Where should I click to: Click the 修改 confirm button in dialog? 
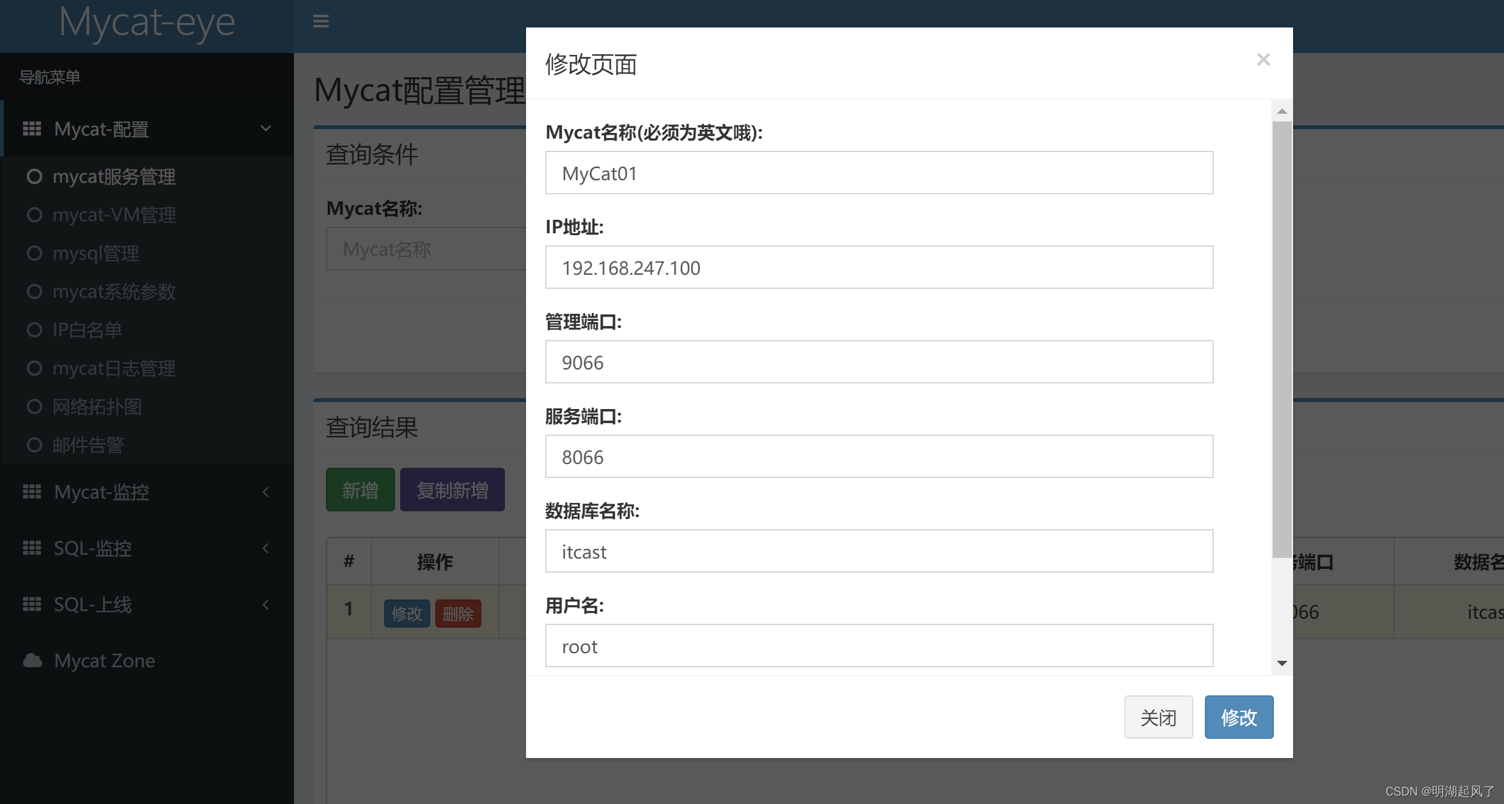tap(1238, 716)
